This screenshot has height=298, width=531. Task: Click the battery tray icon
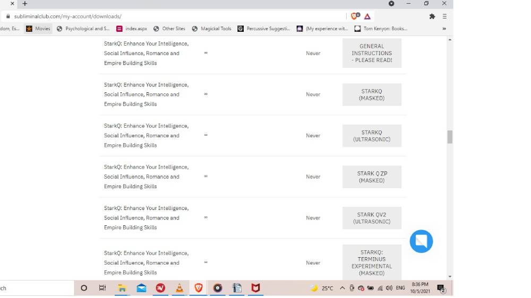370,288
